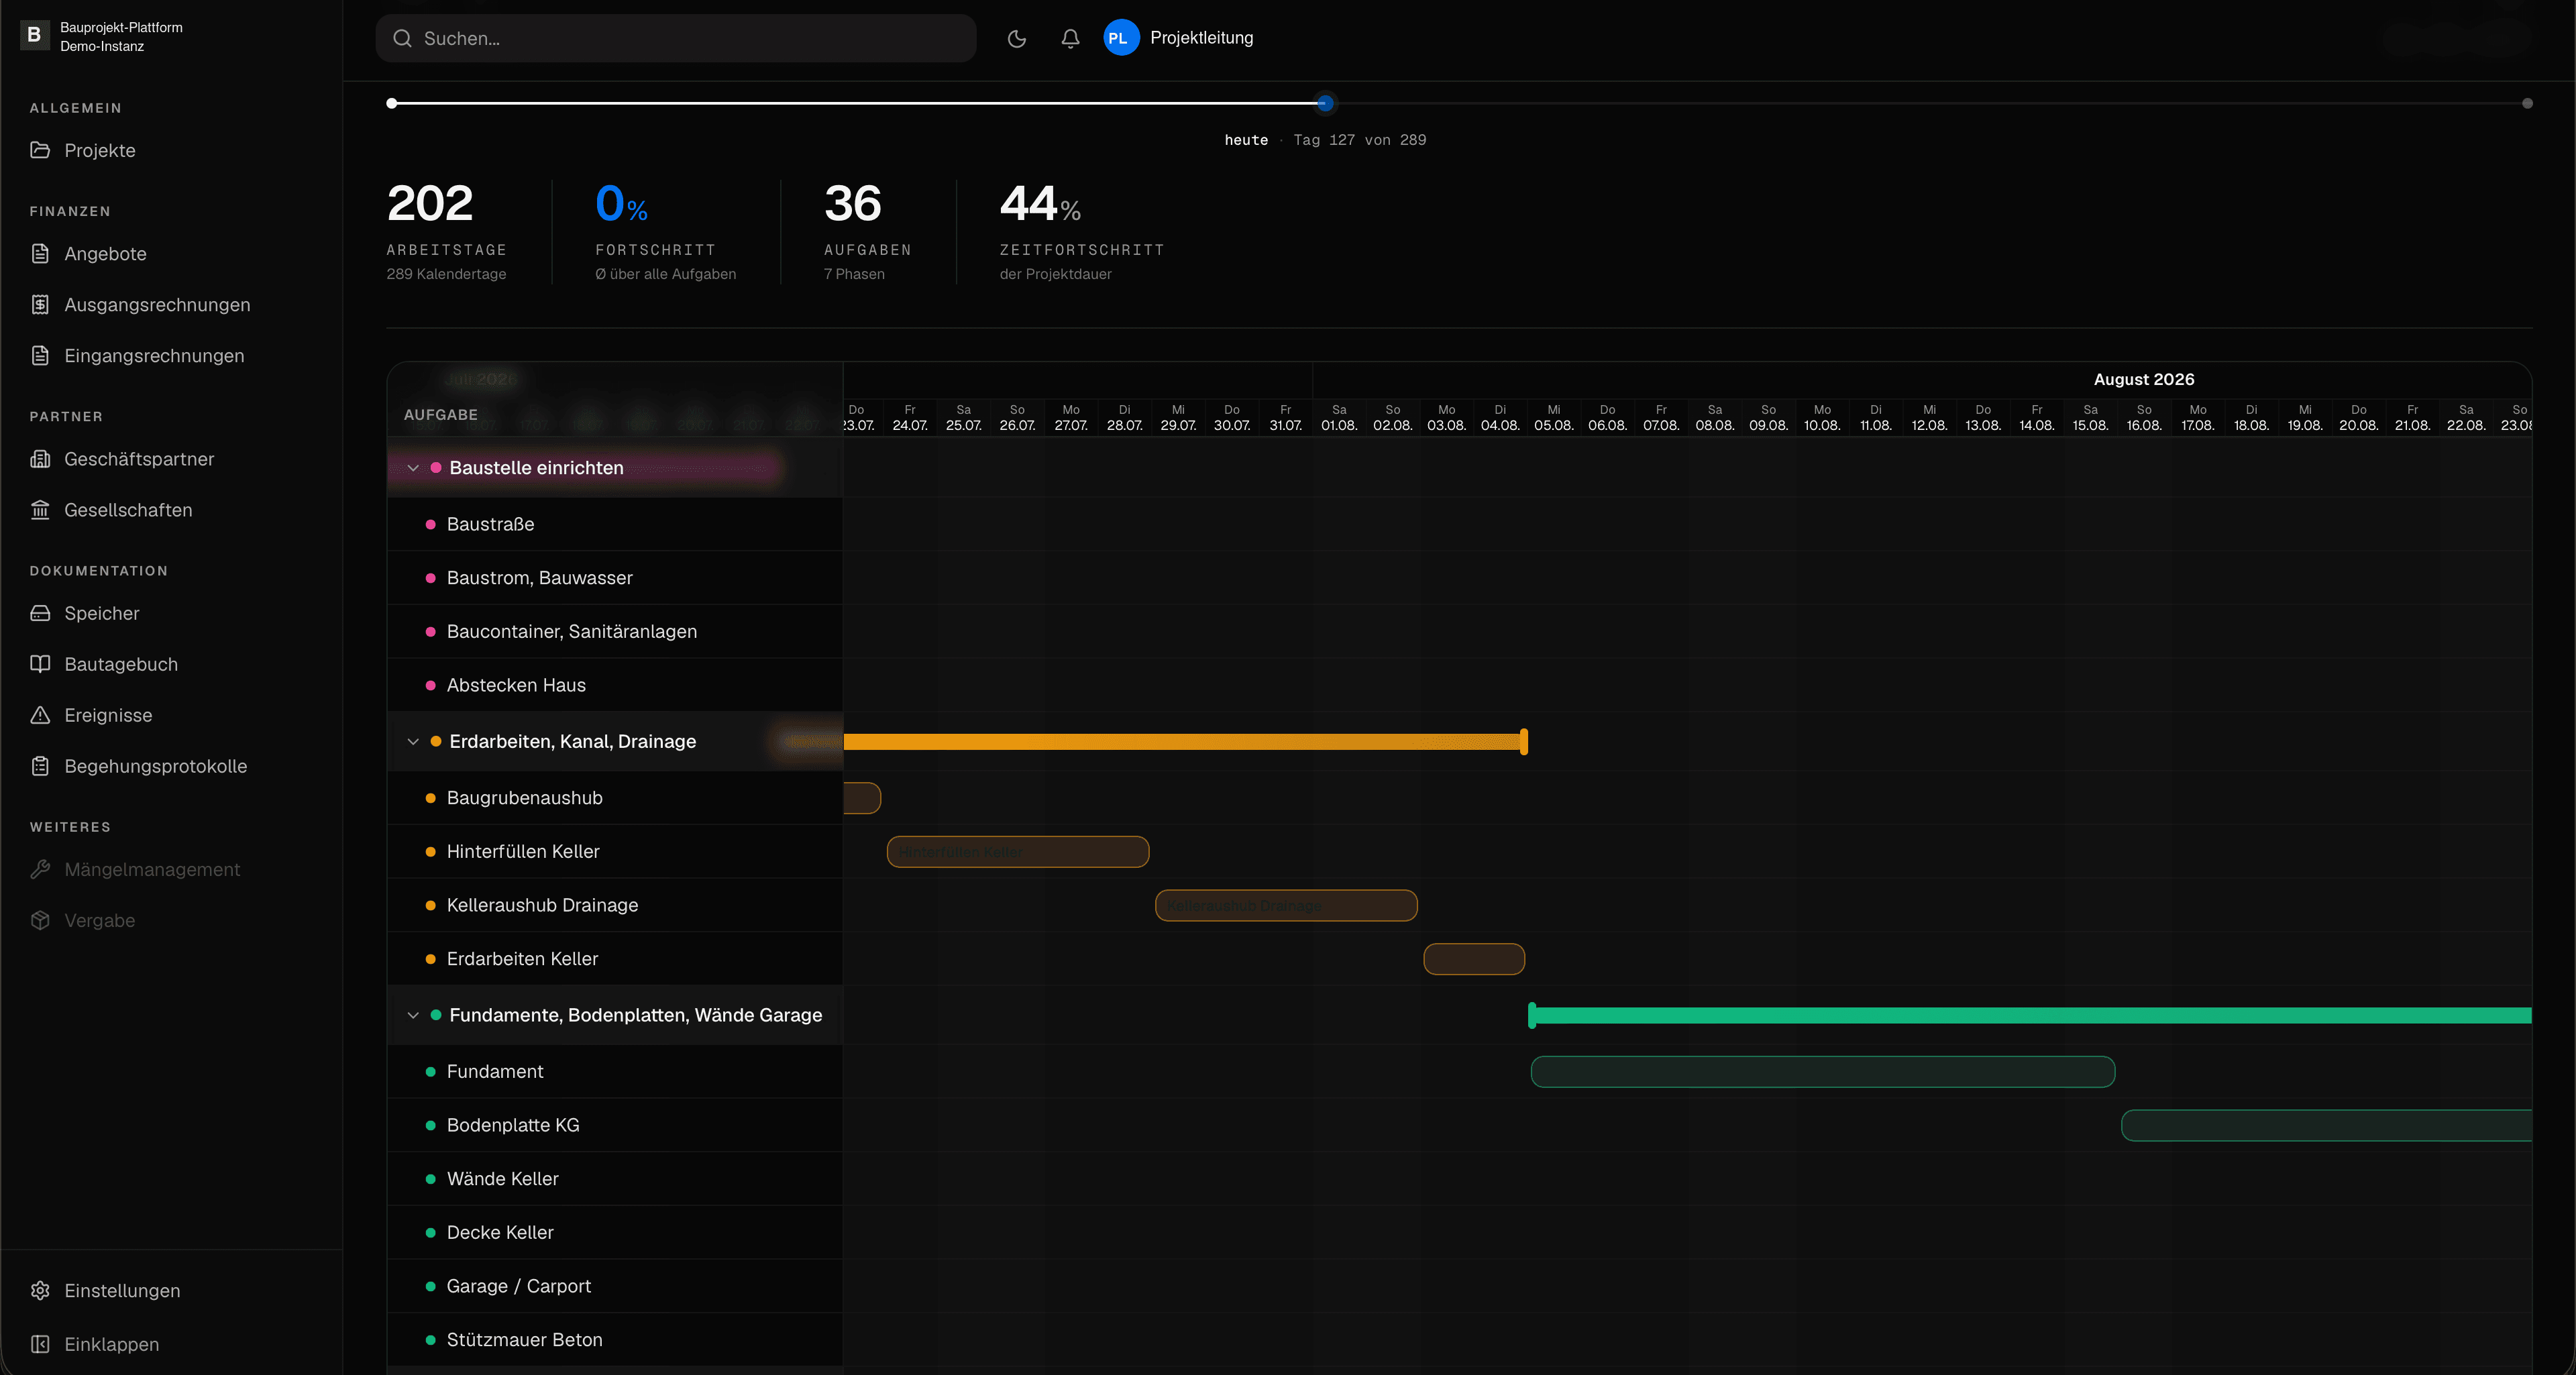The image size is (2576, 1375).
Task: Select the Baustraße task row
Action: click(x=615, y=524)
